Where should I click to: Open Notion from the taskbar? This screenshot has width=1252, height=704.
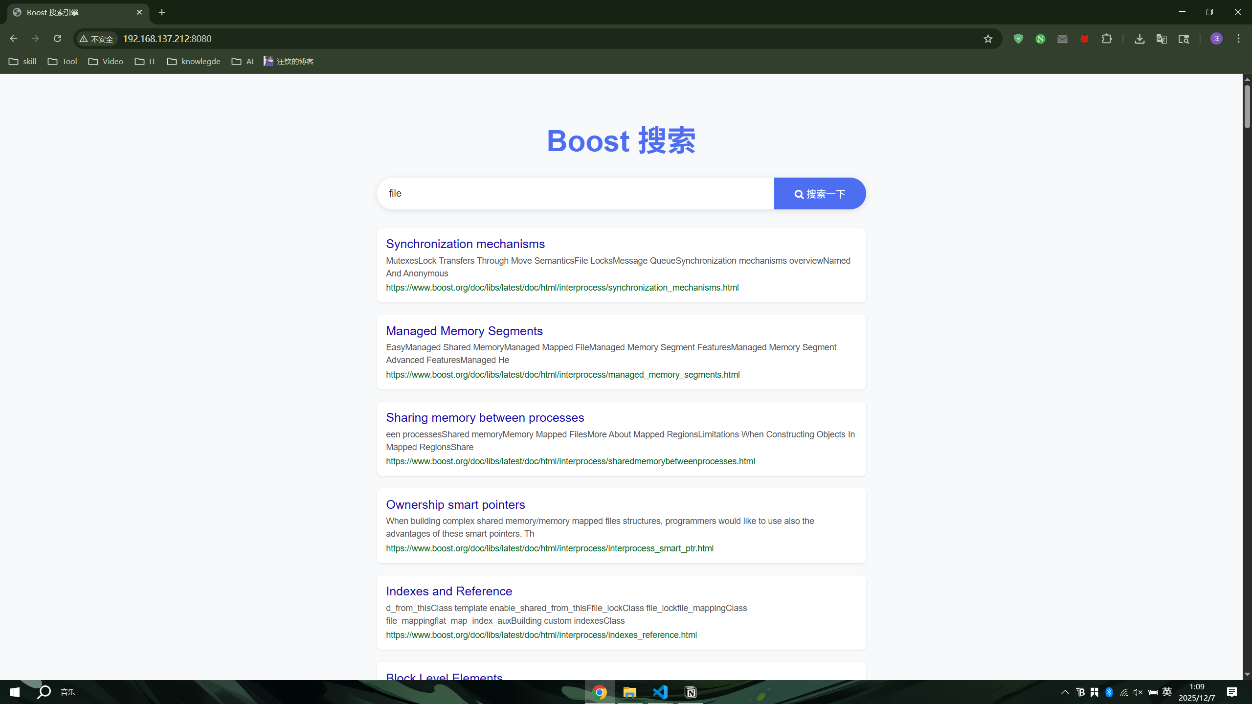(691, 692)
